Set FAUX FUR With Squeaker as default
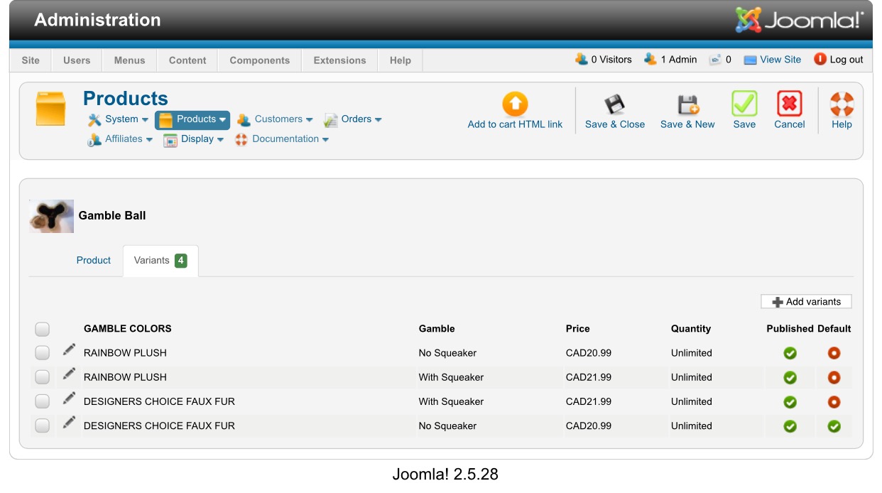The image size is (882, 493). (834, 402)
